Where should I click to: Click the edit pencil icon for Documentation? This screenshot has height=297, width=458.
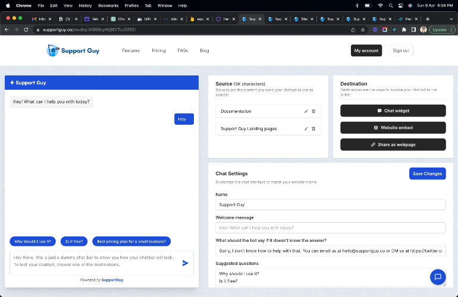[x=306, y=111]
